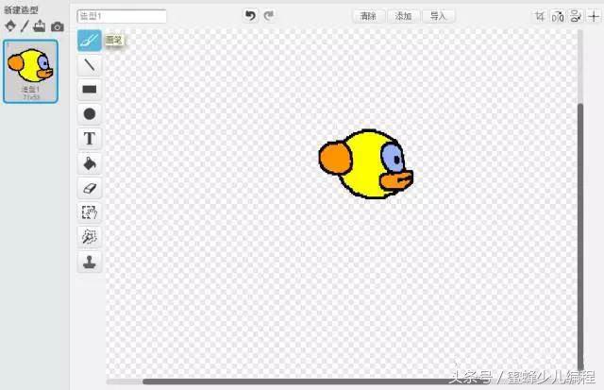Viewport: 604px width, 390px height.
Task: Select the Line tool
Action: pyautogui.click(x=90, y=65)
